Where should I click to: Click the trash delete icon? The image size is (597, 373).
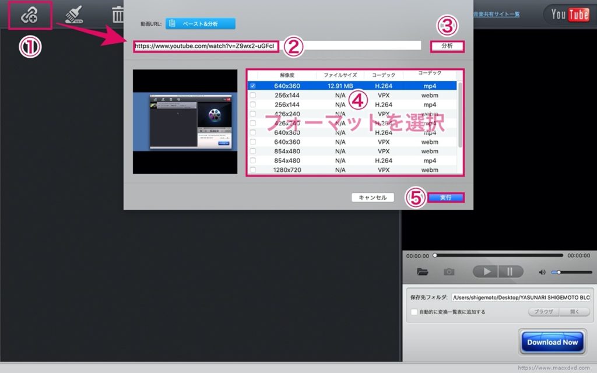pyautogui.click(x=118, y=15)
